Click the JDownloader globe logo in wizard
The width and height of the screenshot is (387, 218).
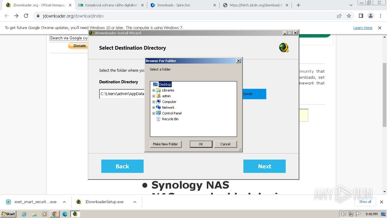click(x=284, y=48)
